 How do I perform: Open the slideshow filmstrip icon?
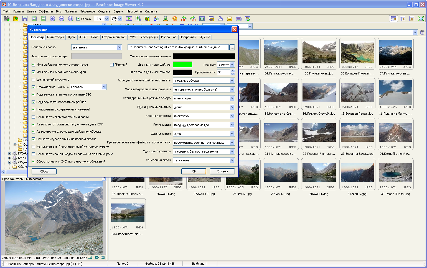click(129, 19)
